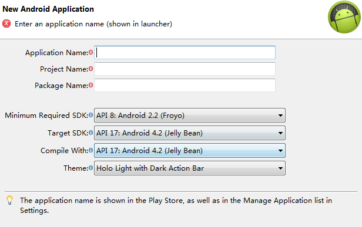The height and width of the screenshot is (227, 362).
Task: Click the 'Theme:' label
Action: [x=76, y=168]
